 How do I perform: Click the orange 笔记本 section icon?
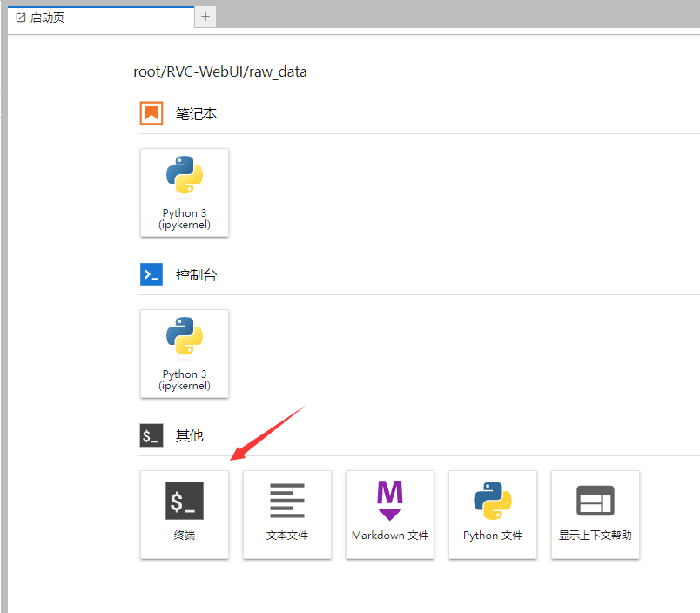click(x=151, y=113)
